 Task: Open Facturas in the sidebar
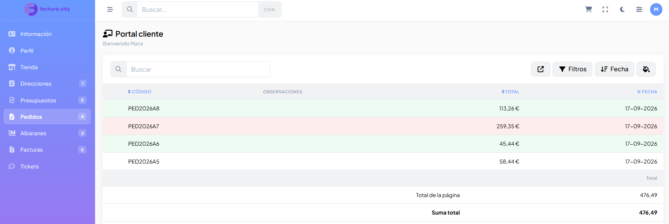[x=47, y=150]
